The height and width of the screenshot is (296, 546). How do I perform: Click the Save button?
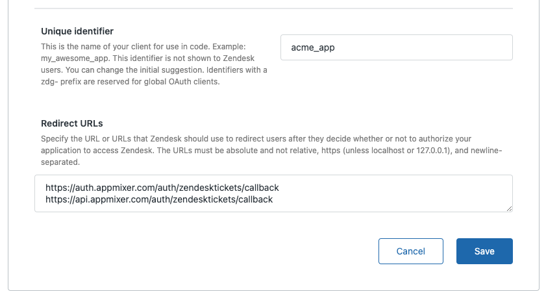pos(484,251)
